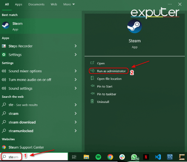This screenshot has height=162, width=187.
Task: Click the shield icon beside Run as administrator
Action: pyautogui.click(x=92, y=71)
